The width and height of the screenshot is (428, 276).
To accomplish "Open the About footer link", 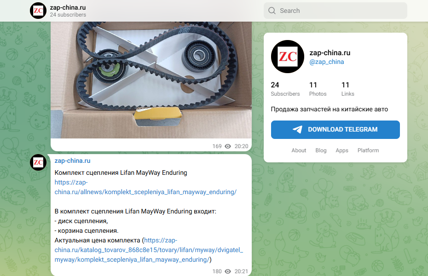I will click(x=299, y=150).
